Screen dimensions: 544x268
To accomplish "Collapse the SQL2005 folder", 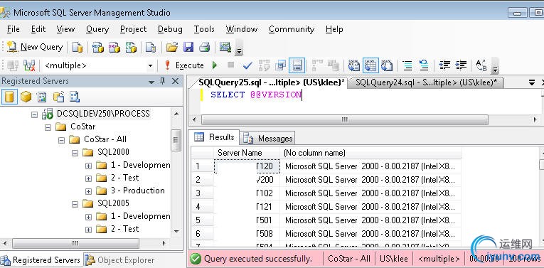I will click(75, 204).
